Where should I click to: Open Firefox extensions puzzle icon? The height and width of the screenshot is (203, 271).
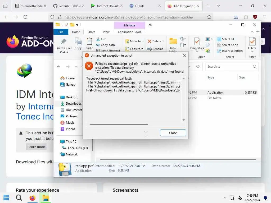(246, 17)
